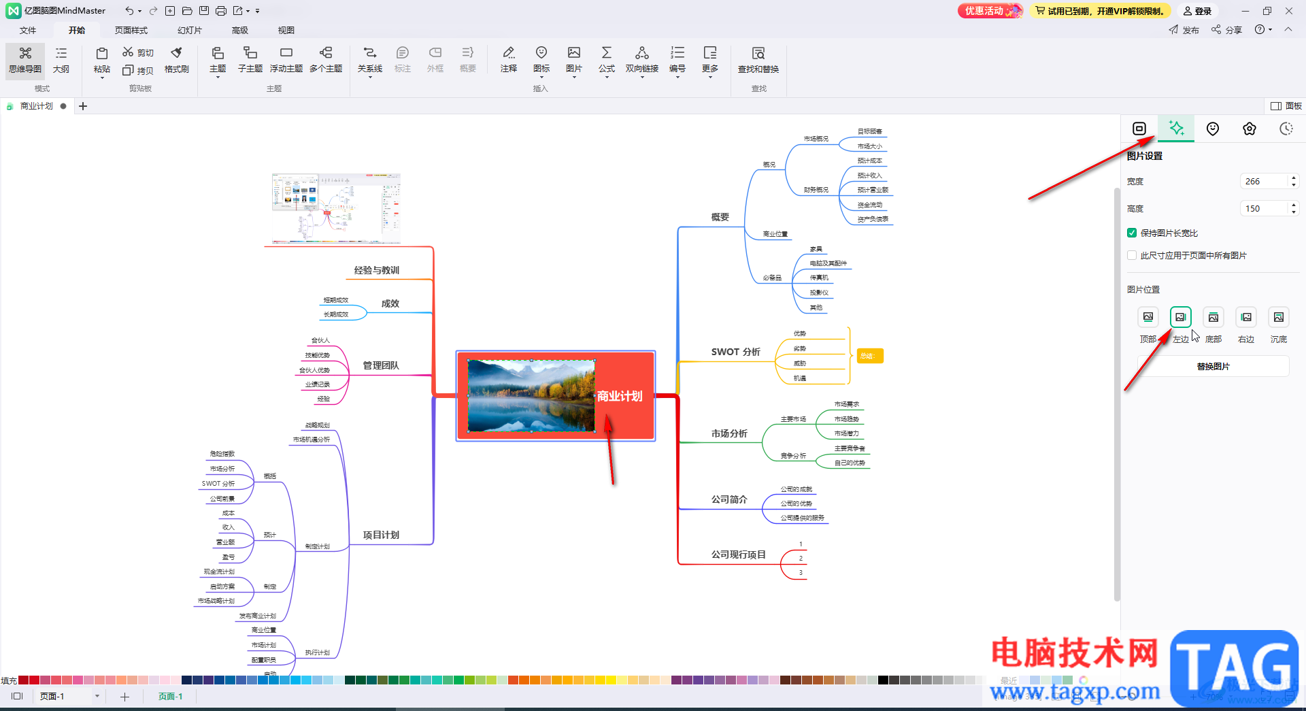Switch to 思维导图 mind map mode
Image resolution: width=1306 pixels, height=711 pixels.
(x=25, y=61)
